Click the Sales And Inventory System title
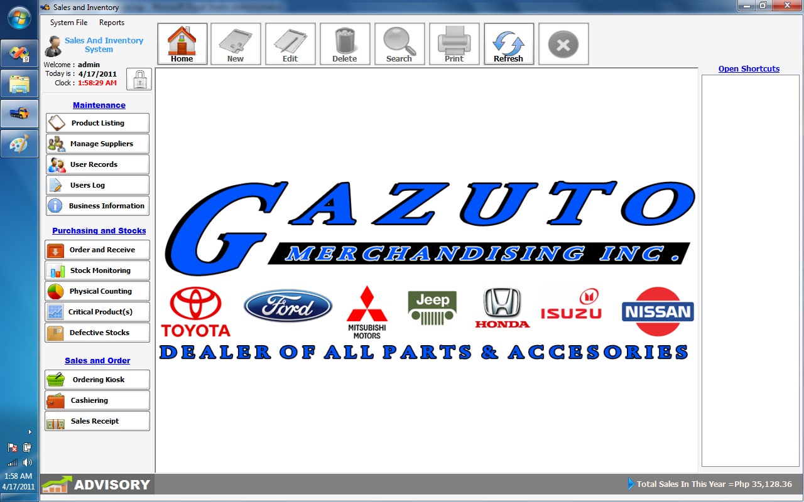 (x=104, y=45)
